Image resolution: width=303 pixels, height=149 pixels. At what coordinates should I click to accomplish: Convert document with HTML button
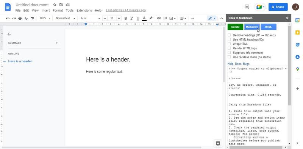click(x=269, y=27)
